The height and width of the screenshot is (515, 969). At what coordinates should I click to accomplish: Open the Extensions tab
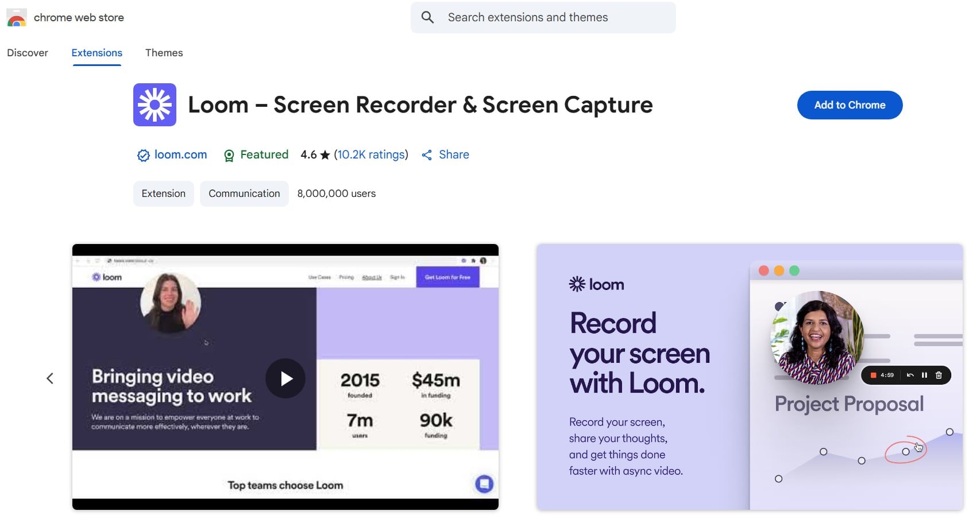point(96,53)
